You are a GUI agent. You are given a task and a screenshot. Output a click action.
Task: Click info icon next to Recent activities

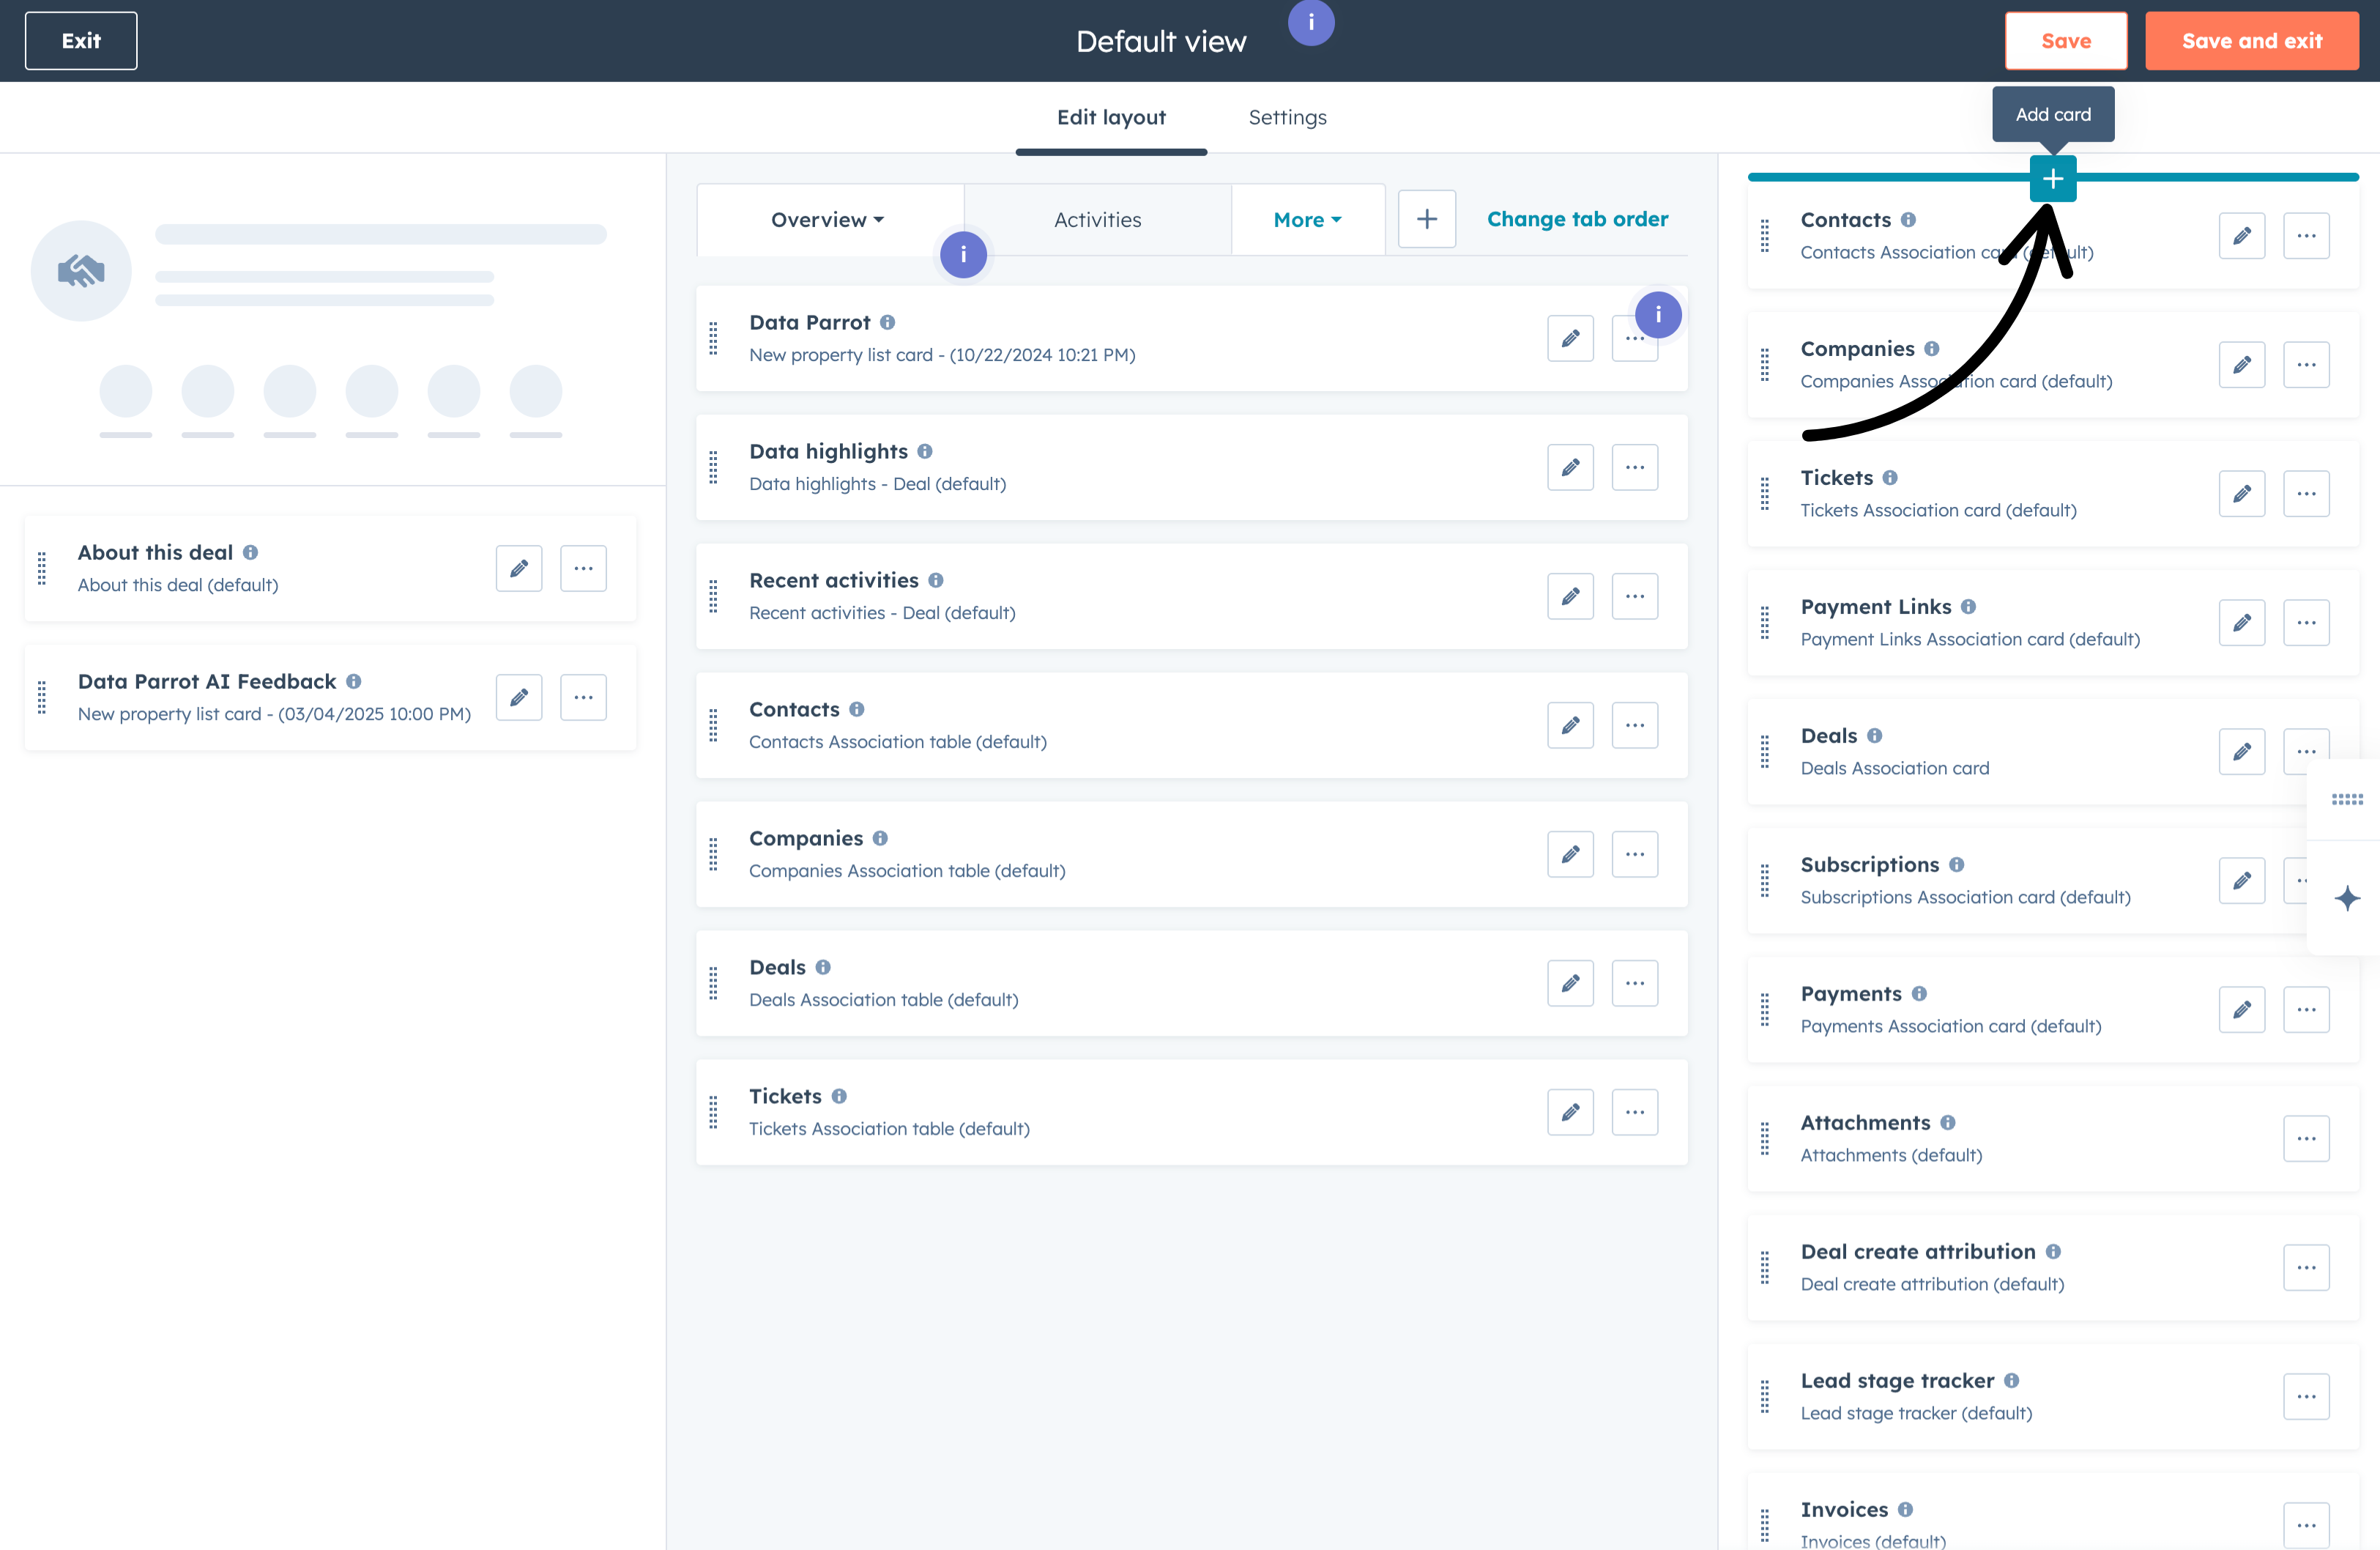[936, 581]
